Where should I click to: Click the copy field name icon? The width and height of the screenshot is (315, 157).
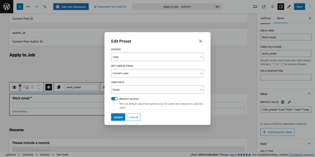(59, 87)
